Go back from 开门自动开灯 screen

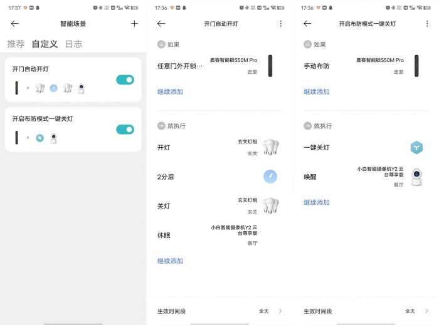161,24
